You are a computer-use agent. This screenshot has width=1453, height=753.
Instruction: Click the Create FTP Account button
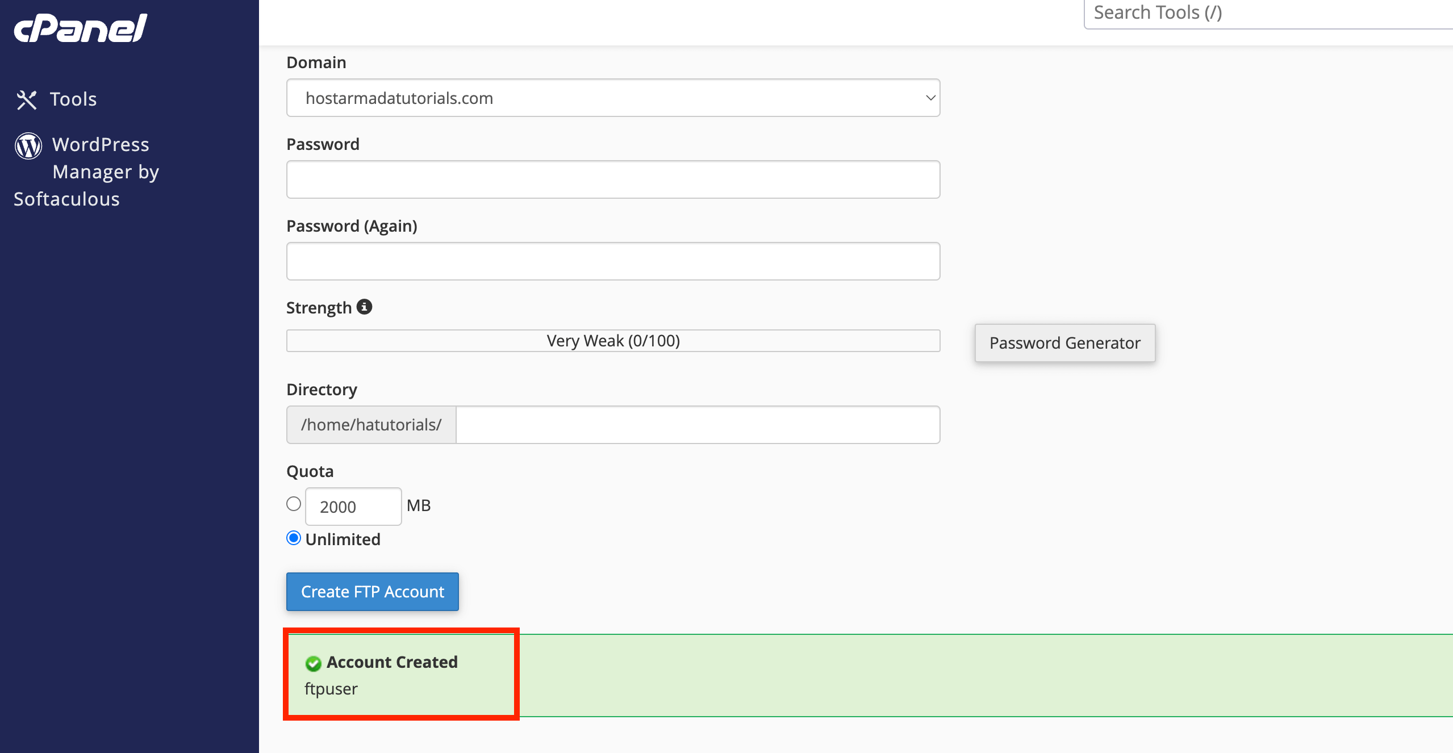(x=372, y=591)
